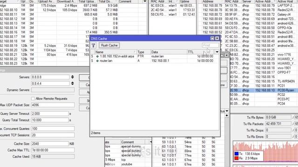Maximize the DNS Cache window
This screenshot has width=298, height=167.
(212, 39)
